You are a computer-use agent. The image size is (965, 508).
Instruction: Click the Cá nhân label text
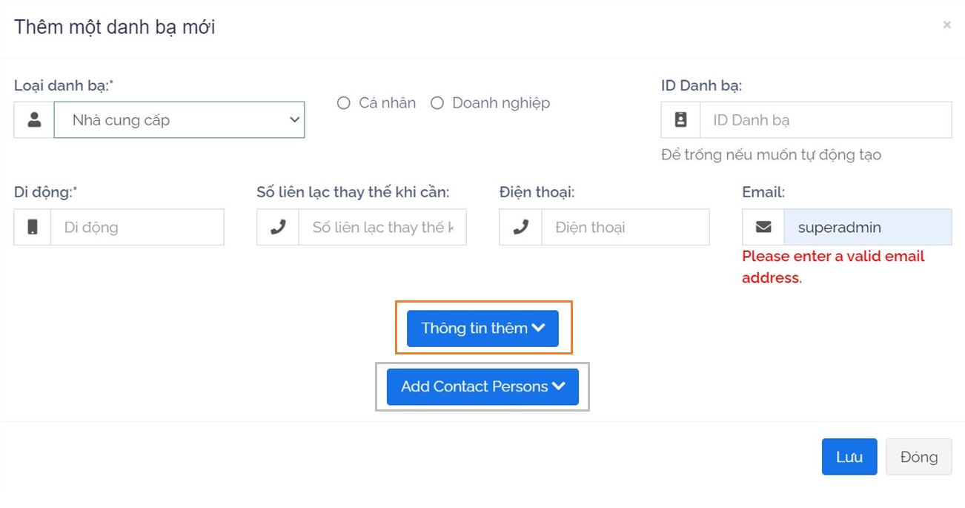pos(388,103)
